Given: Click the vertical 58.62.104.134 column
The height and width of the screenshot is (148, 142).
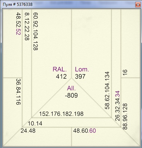Looking at the screenshot, I should pos(107,91).
